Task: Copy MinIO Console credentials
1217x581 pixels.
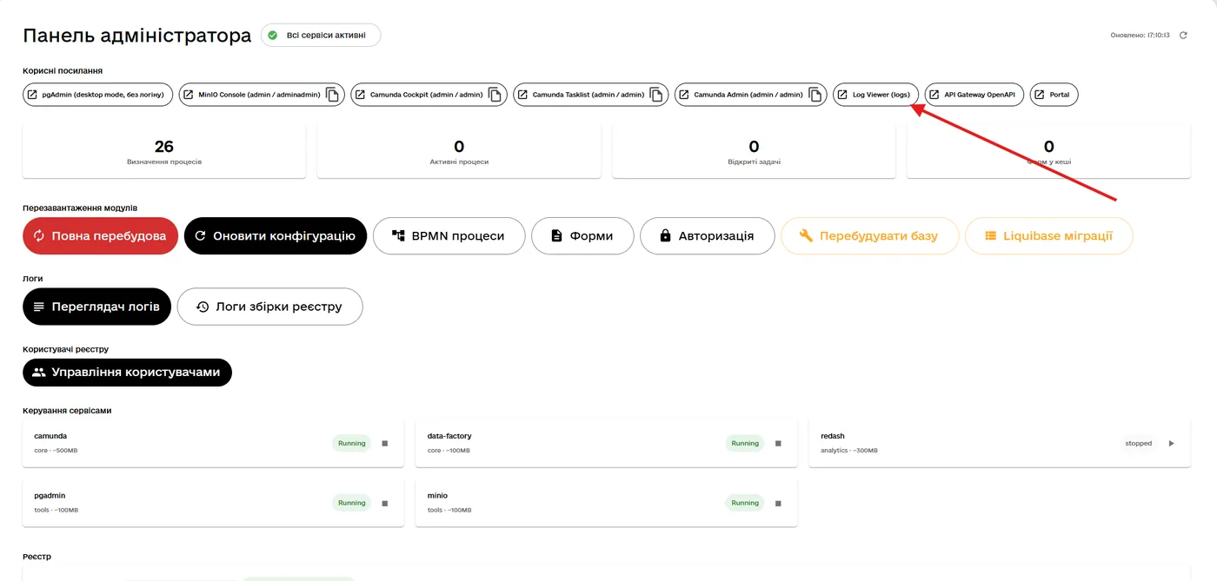Action: (x=333, y=95)
